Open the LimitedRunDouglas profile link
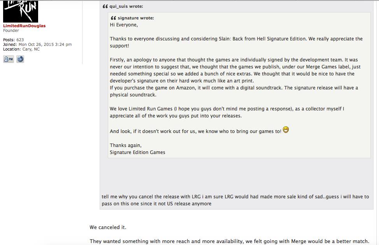Screen dimensions: 379x245 tap(24, 26)
